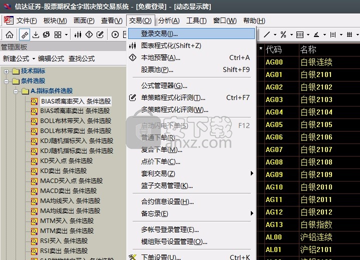Select the AG05 白银2105 row
Screen dimensions: 360x260
308,124
